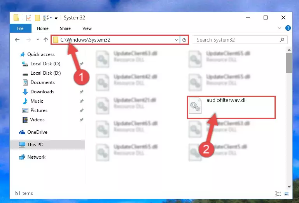The image size is (299, 203).
Task: Click the address bar path C:\Windows\System32
Action: (85, 40)
